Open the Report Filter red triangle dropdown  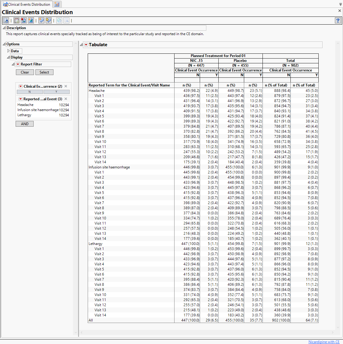(x=18, y=64)
